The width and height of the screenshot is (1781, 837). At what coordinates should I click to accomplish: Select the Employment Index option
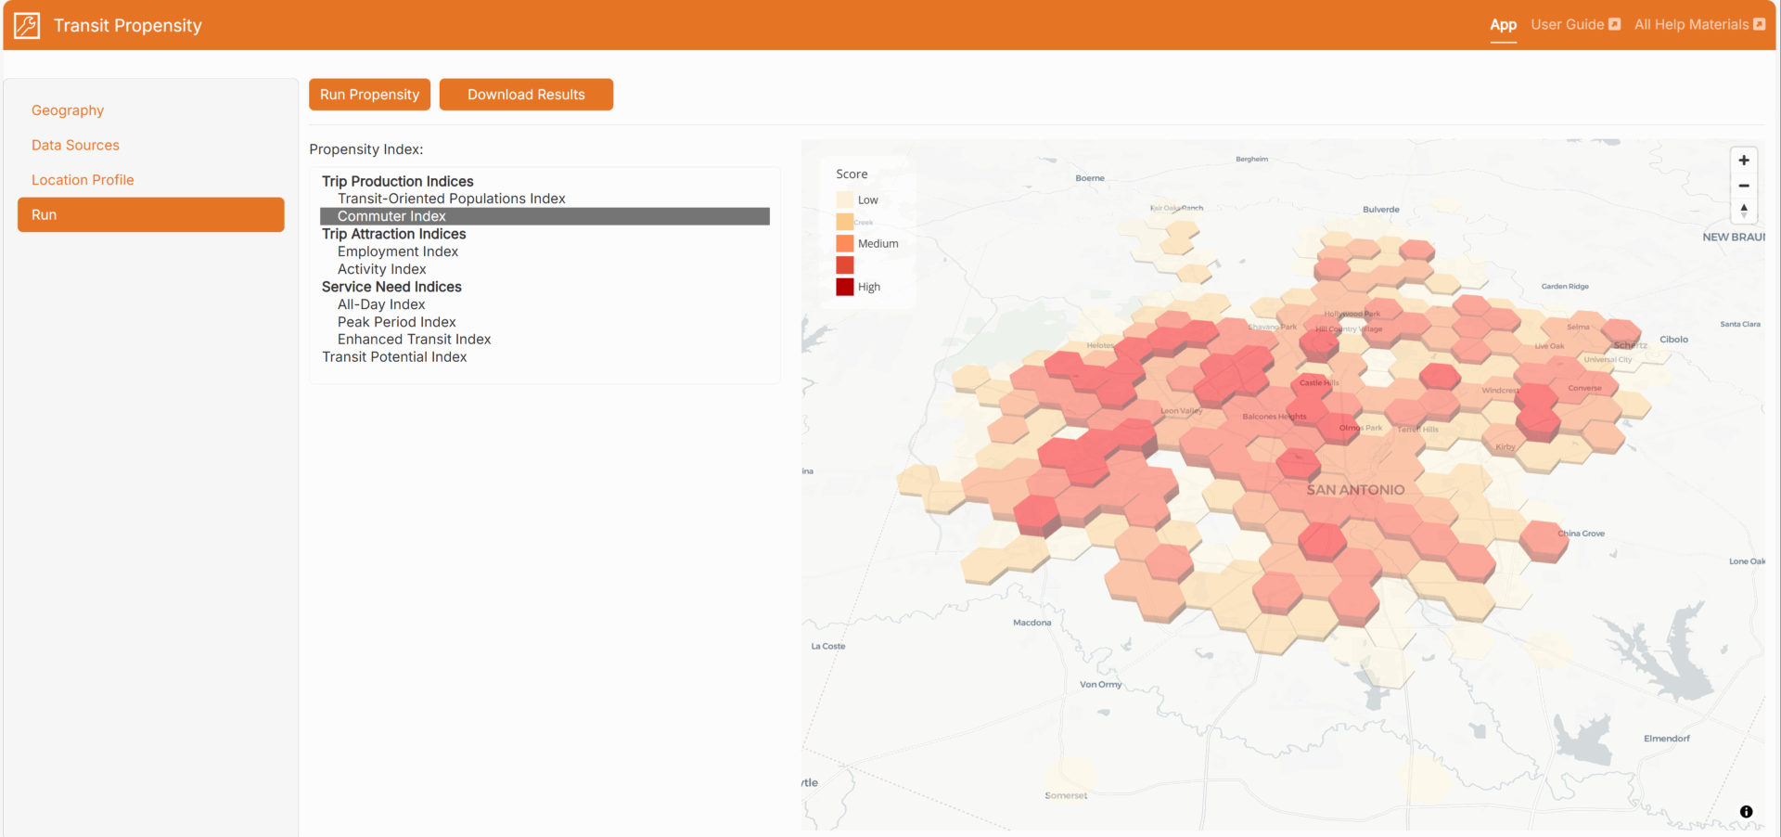pos(397,251)
